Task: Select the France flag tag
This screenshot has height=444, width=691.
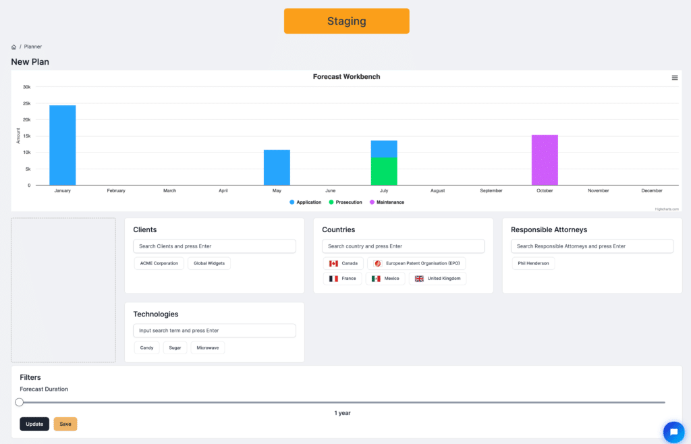Action: tap(342, 279)
